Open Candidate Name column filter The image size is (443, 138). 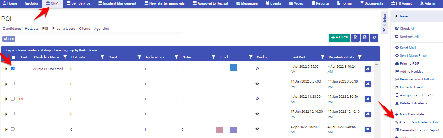[65, 57]
